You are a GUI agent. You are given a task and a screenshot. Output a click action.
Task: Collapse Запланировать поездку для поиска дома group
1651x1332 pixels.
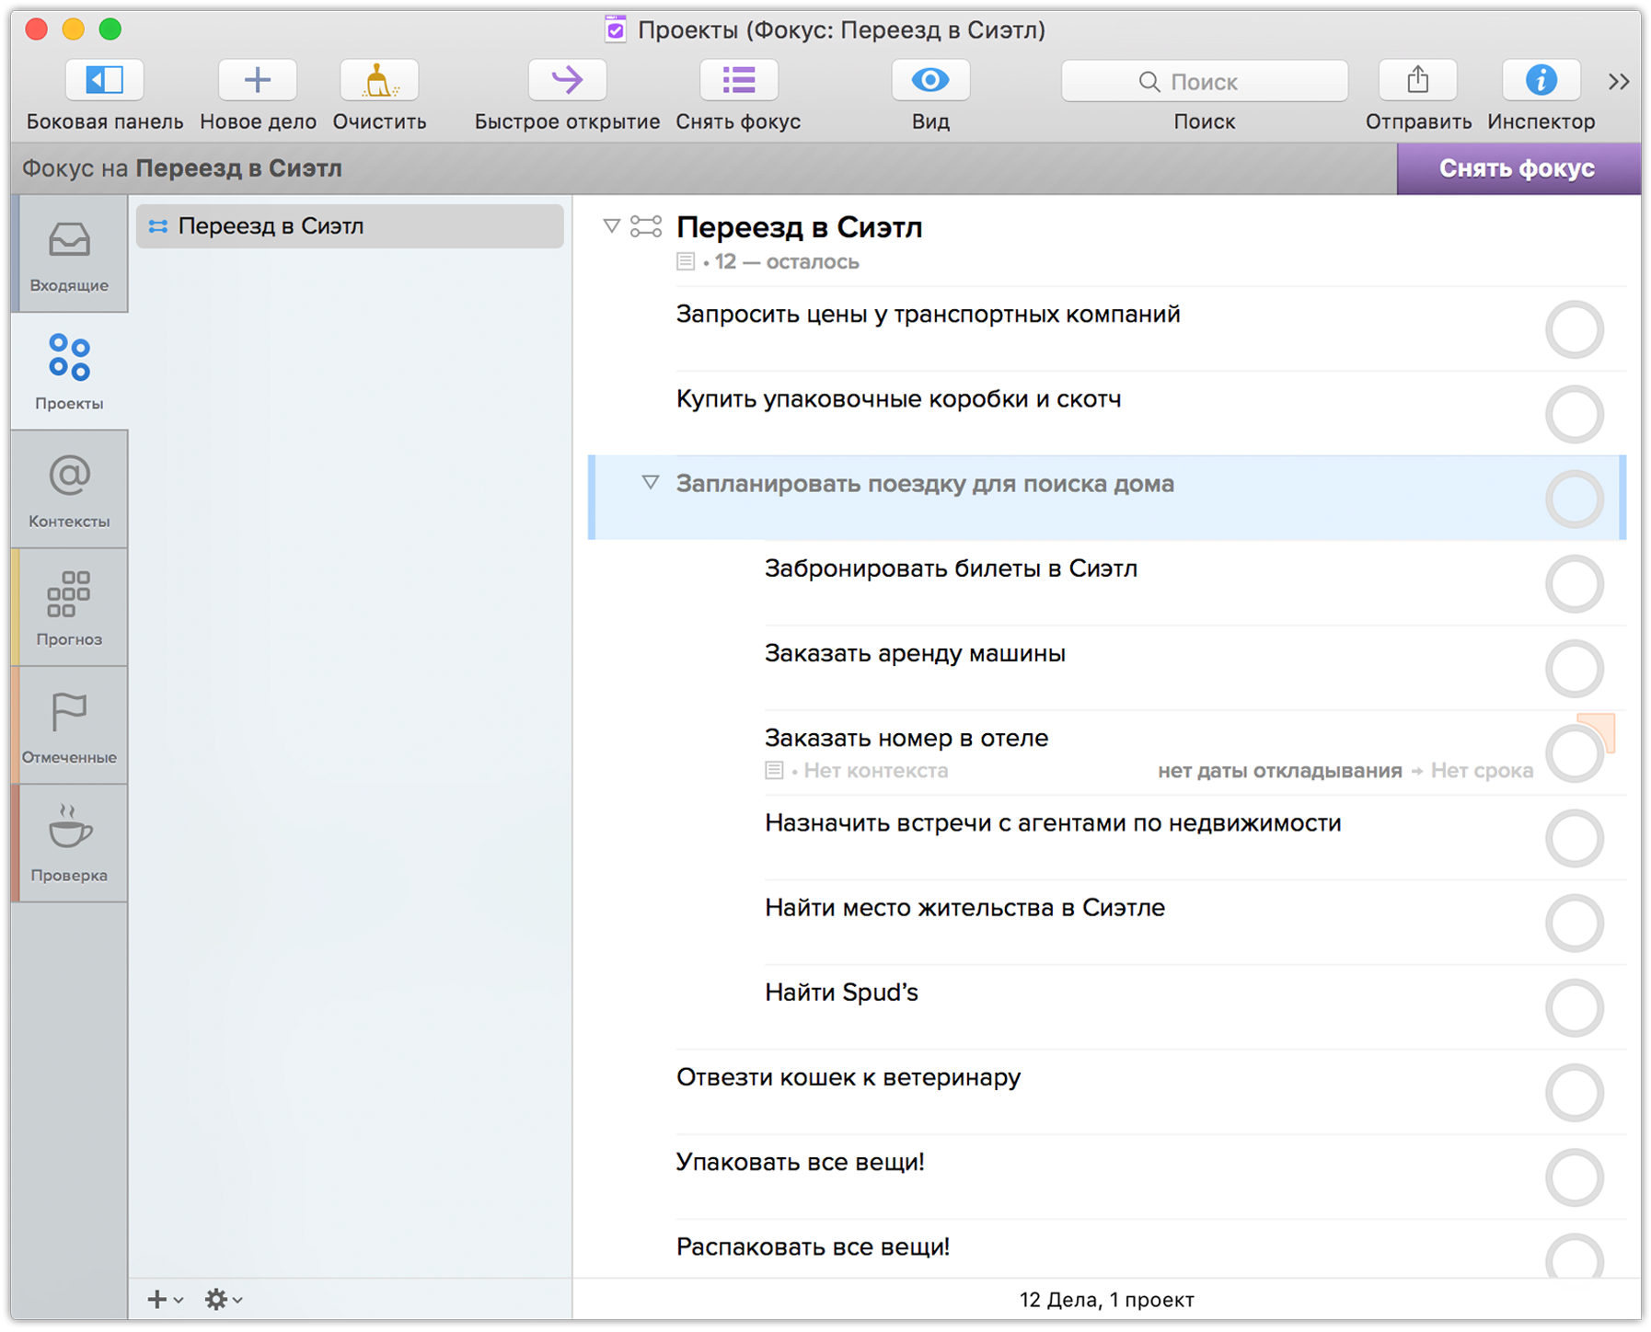pyautogui.click(x=650, y=482)
